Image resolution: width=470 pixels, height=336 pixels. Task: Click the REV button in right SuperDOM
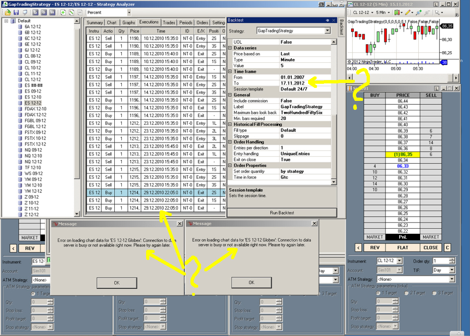375,248
